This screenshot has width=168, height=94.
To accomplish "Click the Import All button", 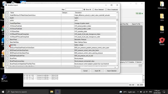I will (x=97, y=71).
